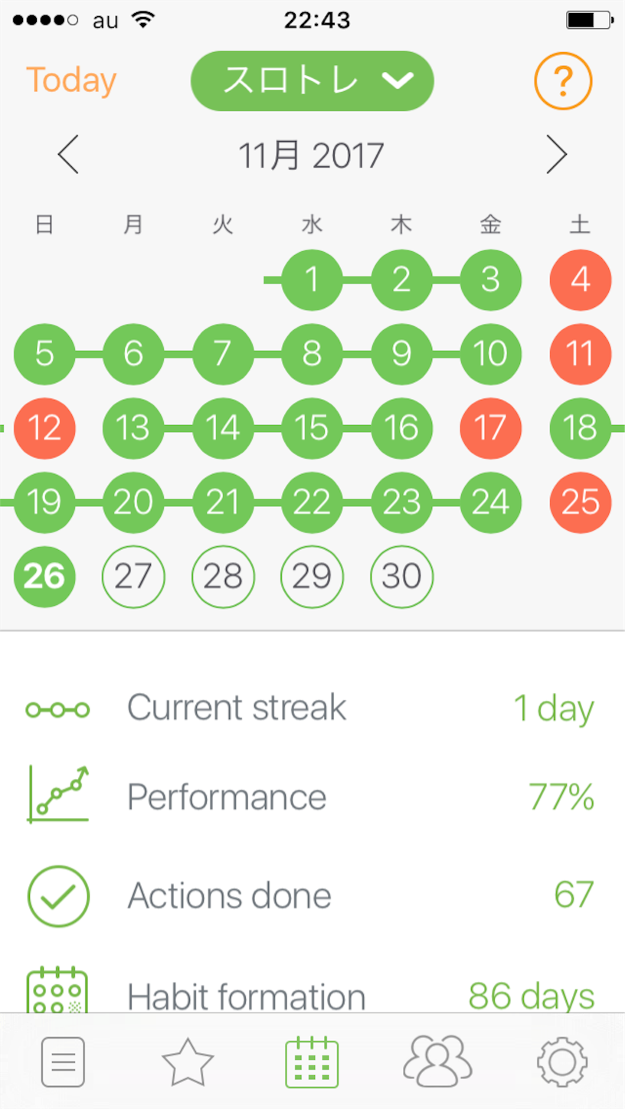Expand the スロトレ habit dropdown
Viewport: 625px width, 1109px height.
pos(312,81)
